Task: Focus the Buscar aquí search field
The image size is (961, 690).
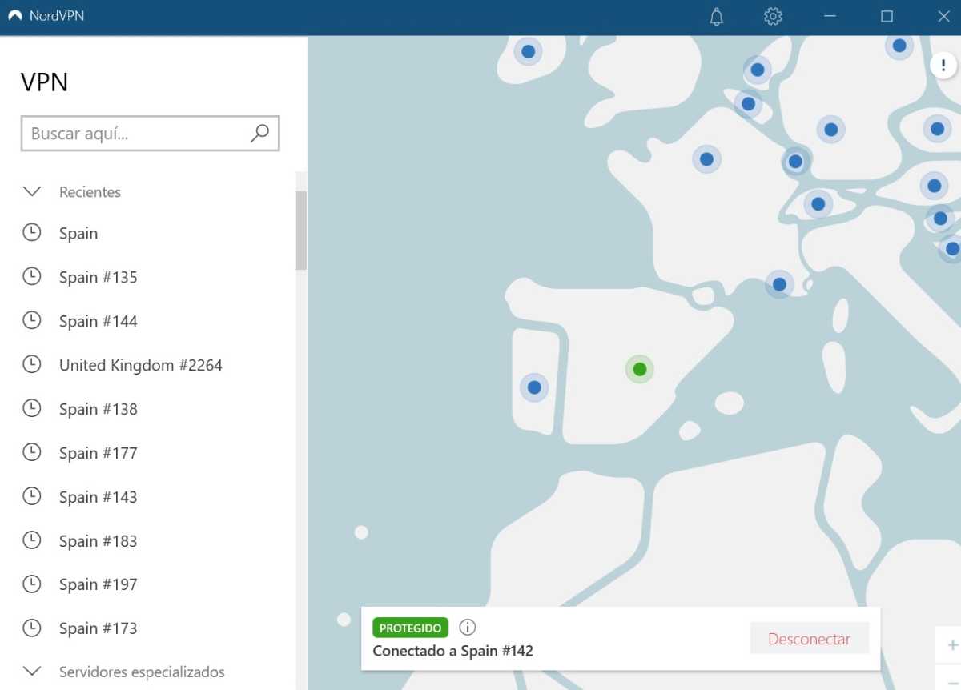Action: pyautogui.click(x=150, y=134)
